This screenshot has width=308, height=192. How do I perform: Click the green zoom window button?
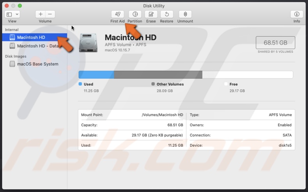pyautogui.click(x=20, y=6)
